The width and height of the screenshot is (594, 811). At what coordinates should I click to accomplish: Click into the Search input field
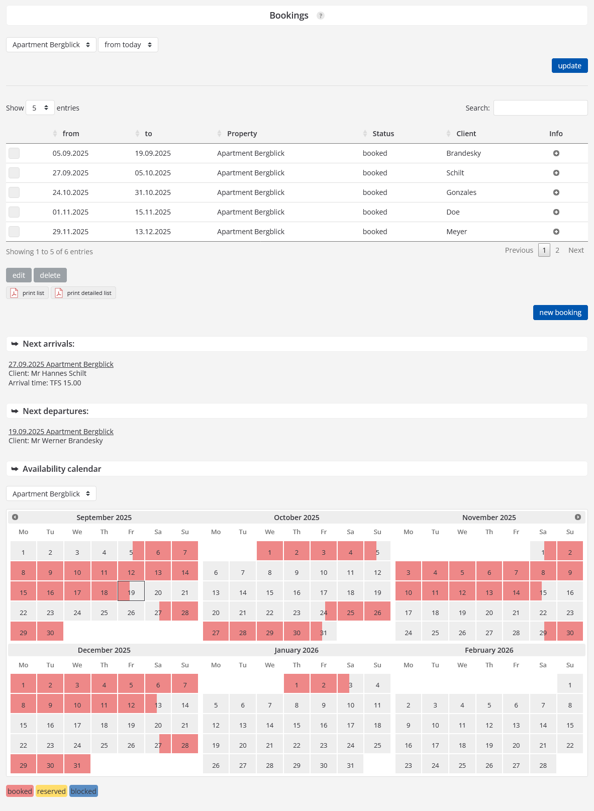(540, 108)
